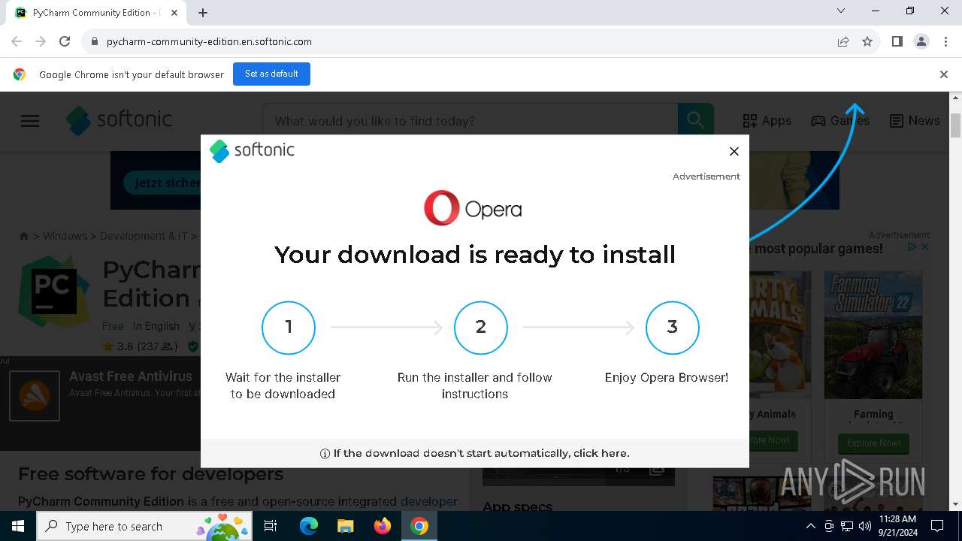962x541 pixels.
Task: Click the search field on Softonic
Action: (470, 121)
